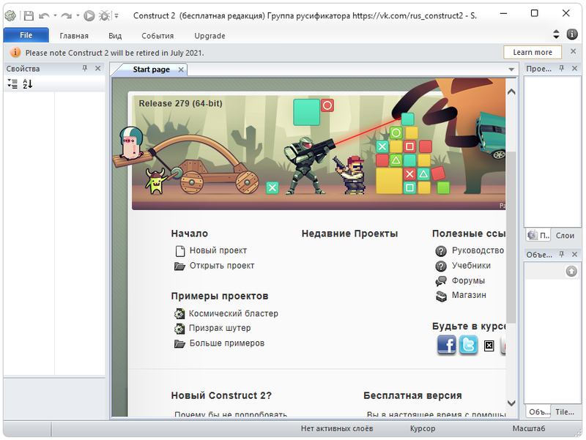Viewport: 586px width, 440px height.
Task: Switch to the События ribbon tab
Action: (157, 35)
